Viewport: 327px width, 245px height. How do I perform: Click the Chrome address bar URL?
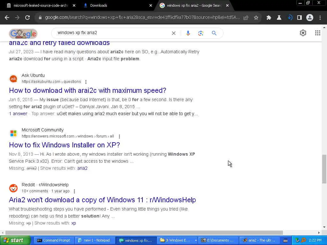coord(142,18)
